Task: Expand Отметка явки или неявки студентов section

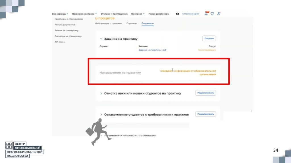Action: click(101, 93)
